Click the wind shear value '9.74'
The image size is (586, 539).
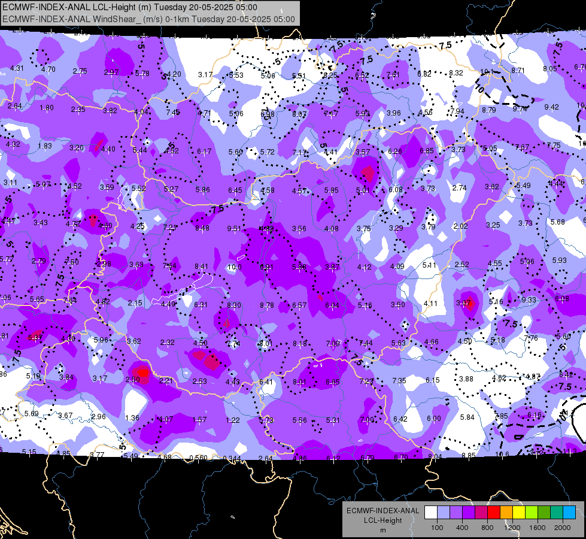pyautogui.click(x=520, y=108)
